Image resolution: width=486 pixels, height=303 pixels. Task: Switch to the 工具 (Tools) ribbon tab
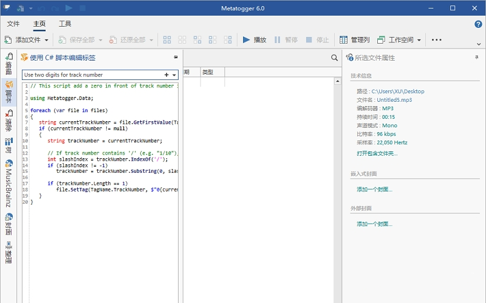65,24
